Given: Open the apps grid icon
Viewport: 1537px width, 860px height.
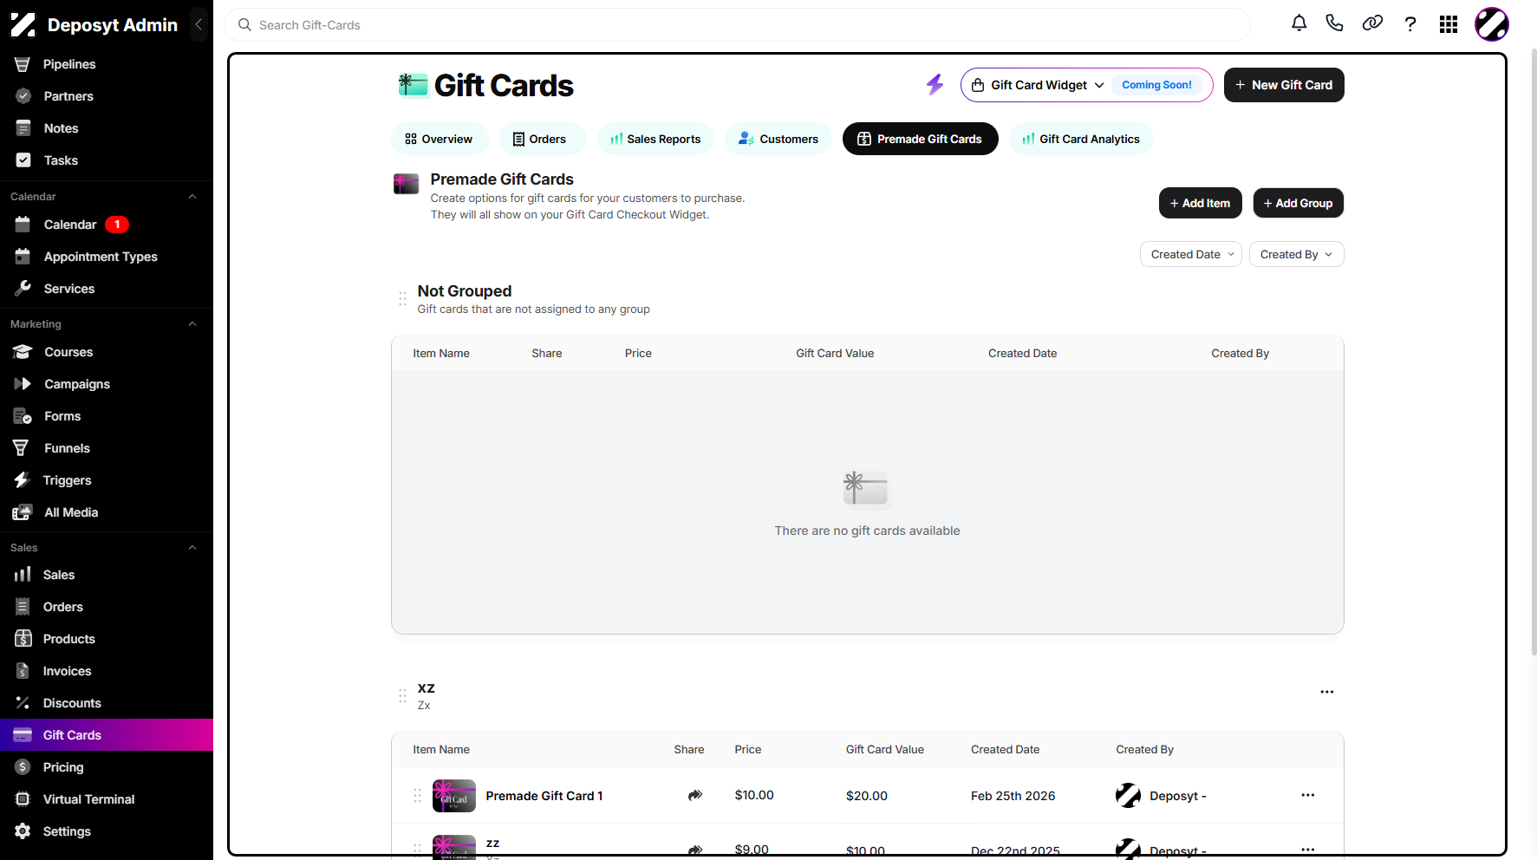Looking at the screenshot, I should [1449, 24].
